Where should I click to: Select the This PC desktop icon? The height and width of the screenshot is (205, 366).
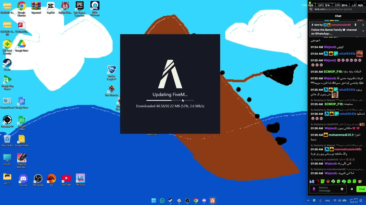coord(7,160)
